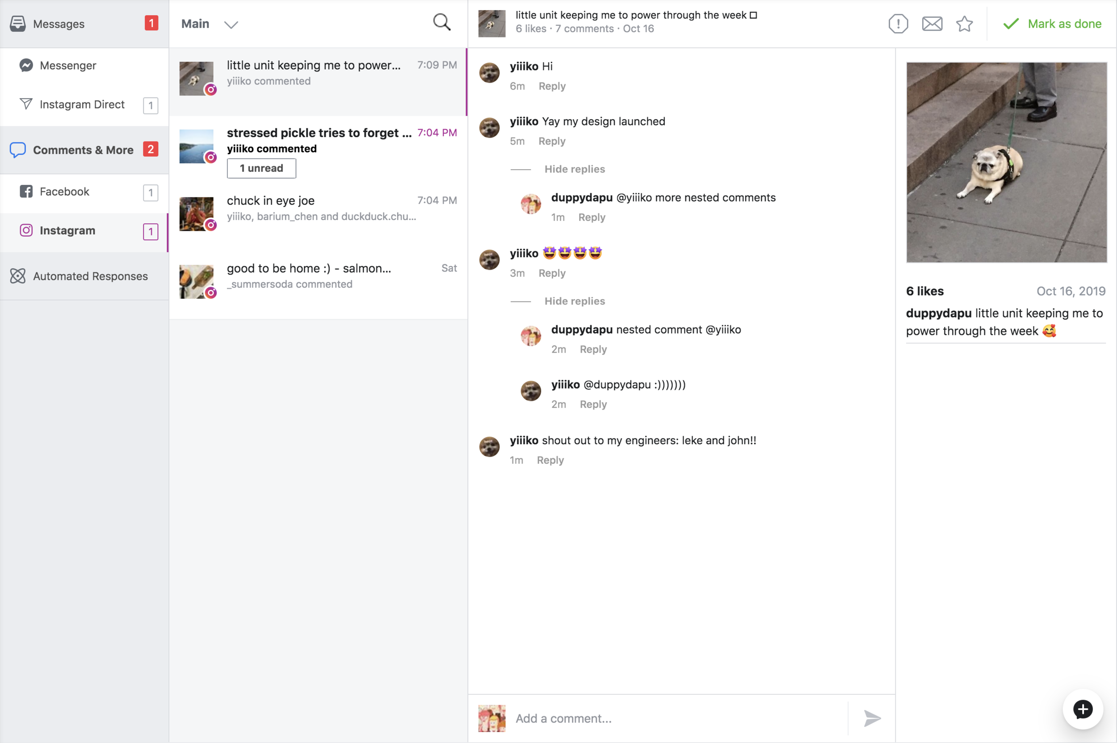Screen dimensions: 1117x743
Task: Click the Facebook logo icon
Action: (26, 192)
